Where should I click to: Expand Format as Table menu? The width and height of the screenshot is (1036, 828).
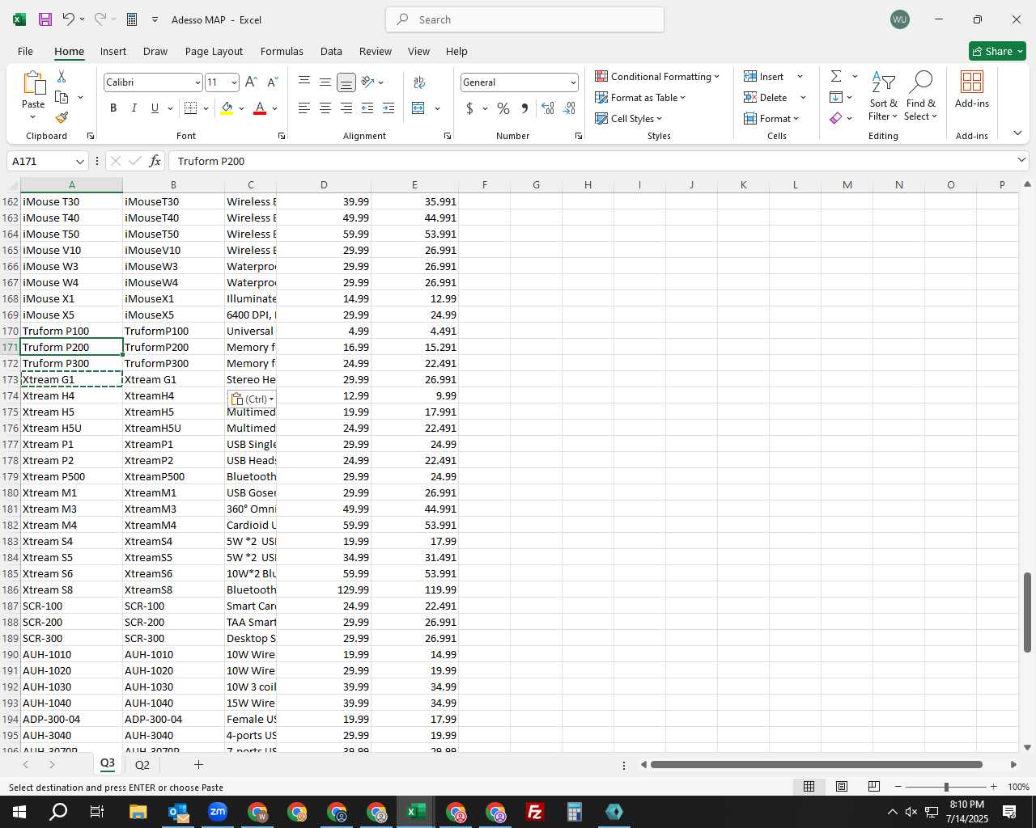640,98
